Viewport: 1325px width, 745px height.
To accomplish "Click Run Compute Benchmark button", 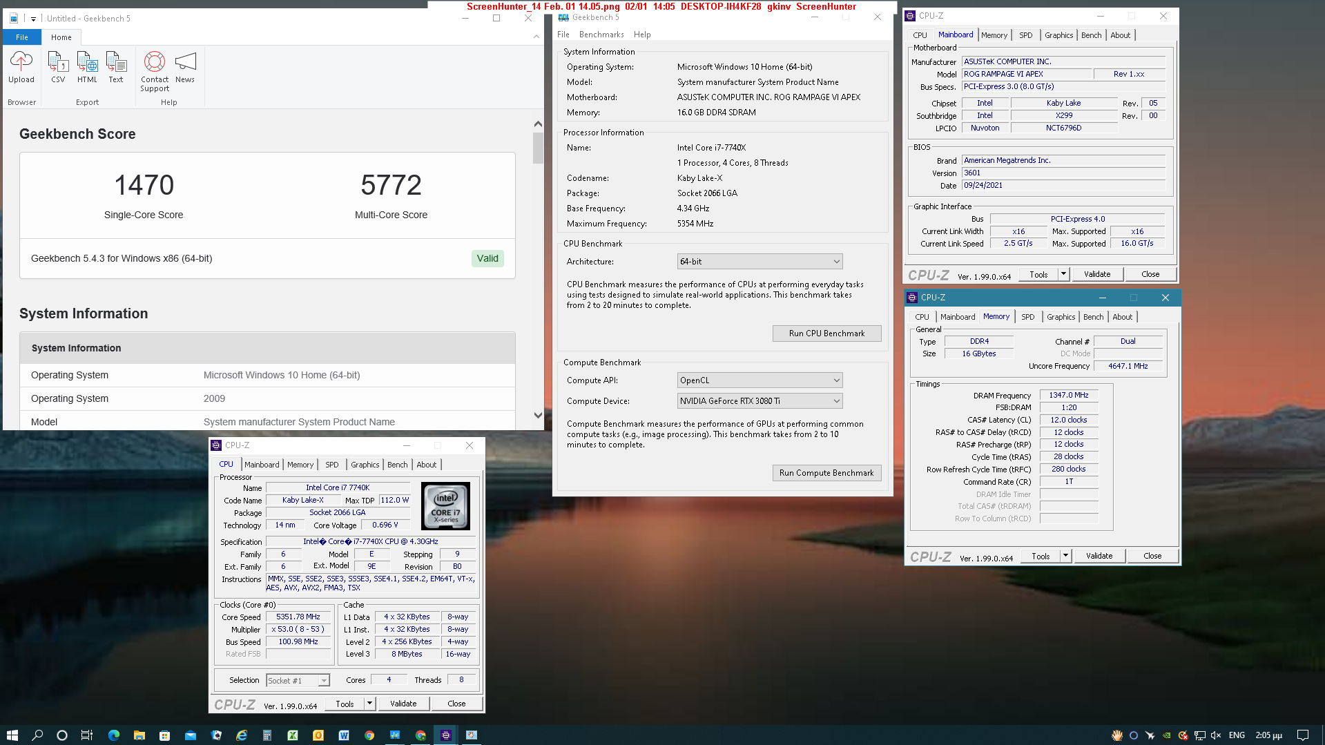I will coord(826,473).
